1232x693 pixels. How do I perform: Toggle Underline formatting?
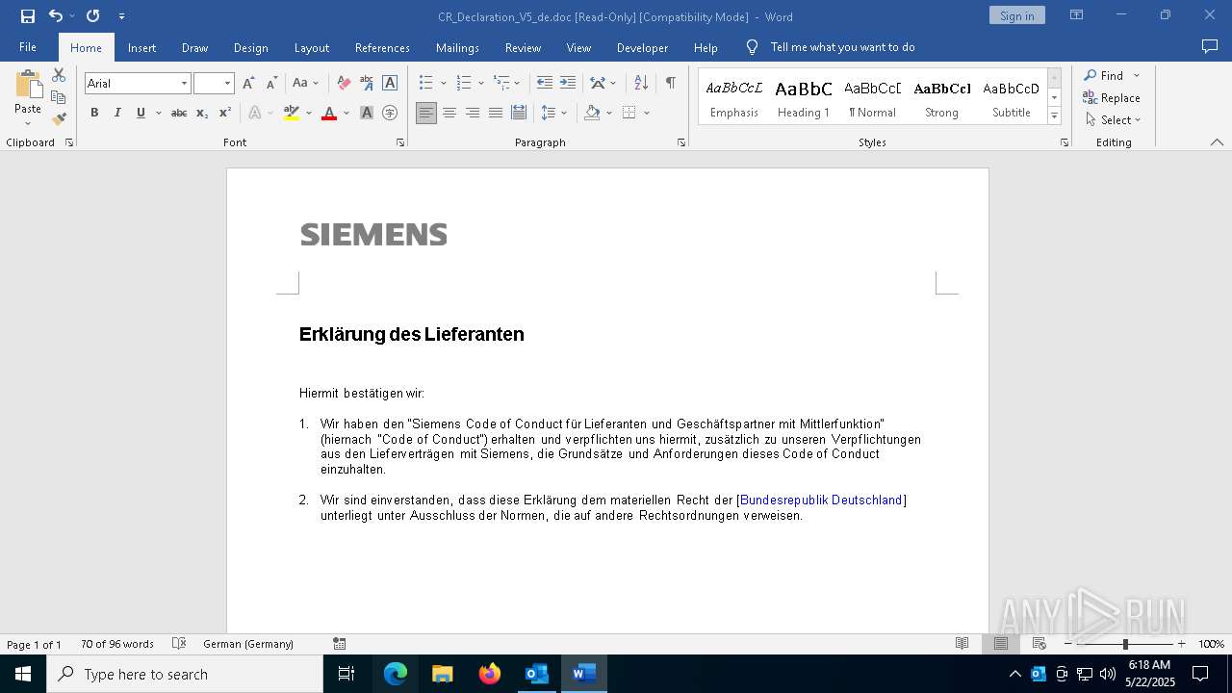coord(141,113)
